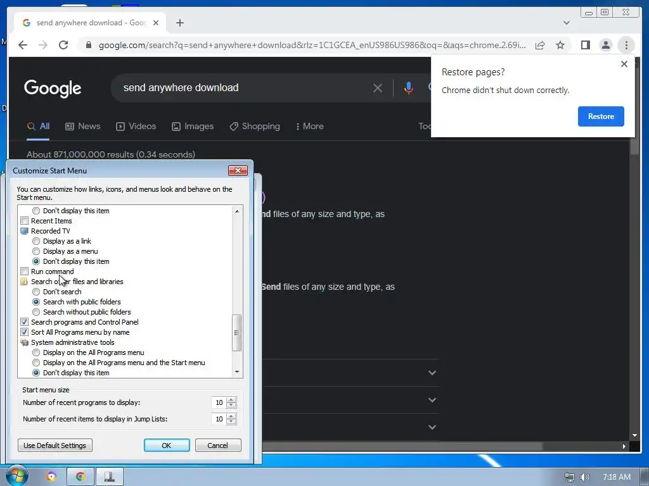Open the share page icon in address bar
Screen dimensions: 649x486
click(540, 45)
